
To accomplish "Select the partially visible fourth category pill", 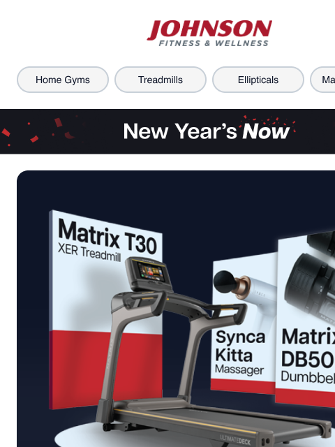I will pyautogui.click(x=322, y=80).
